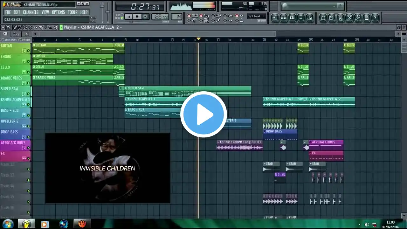Open the help question mark icon
The height and width of the screenshot is (229, 407).
pos(375,18)
